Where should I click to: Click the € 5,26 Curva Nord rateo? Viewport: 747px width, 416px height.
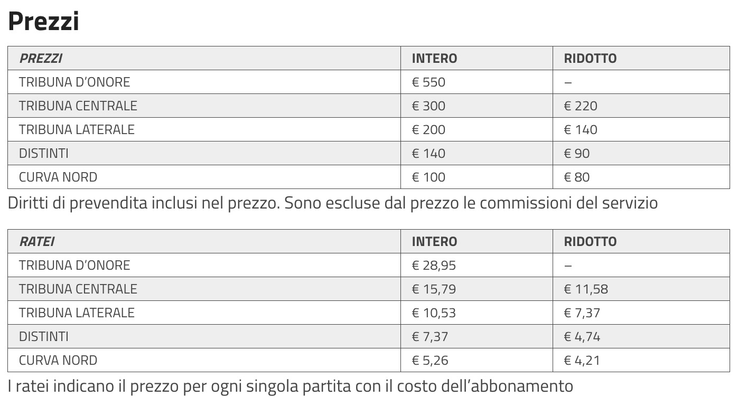[430, 360]
